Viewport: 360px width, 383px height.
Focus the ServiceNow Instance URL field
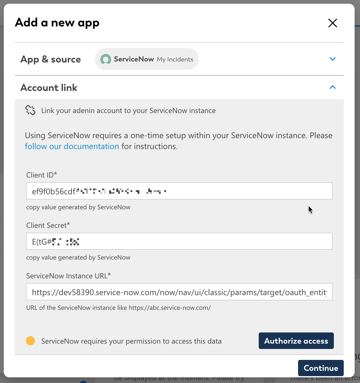(179, 292)
